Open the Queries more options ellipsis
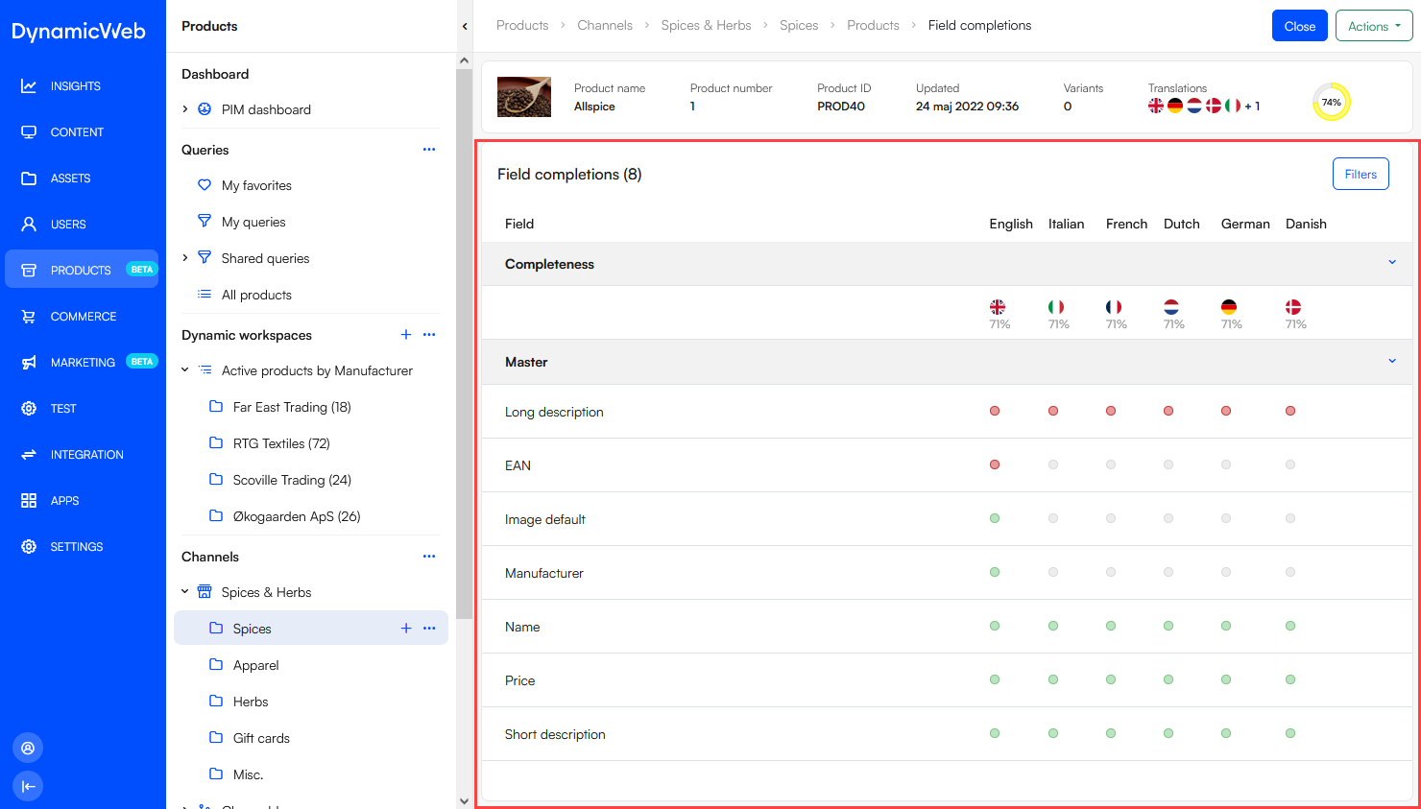 click(429, 150)
